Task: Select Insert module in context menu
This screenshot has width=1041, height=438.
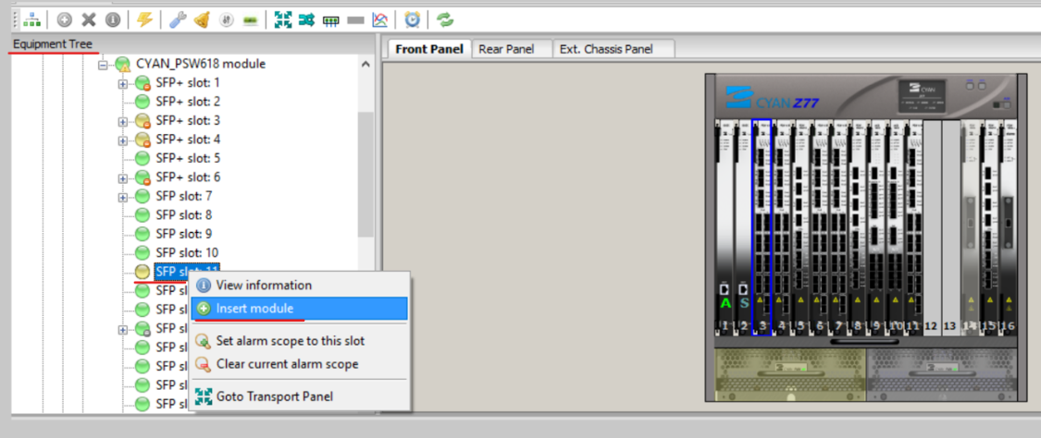Action: [299, 308]
